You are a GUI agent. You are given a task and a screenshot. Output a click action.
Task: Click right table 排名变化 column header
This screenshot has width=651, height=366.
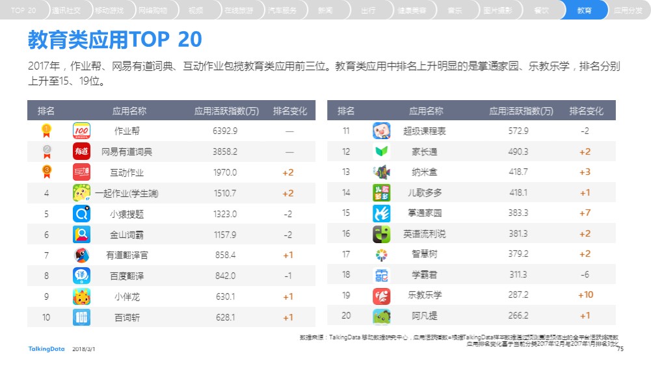tap(586, 111)
